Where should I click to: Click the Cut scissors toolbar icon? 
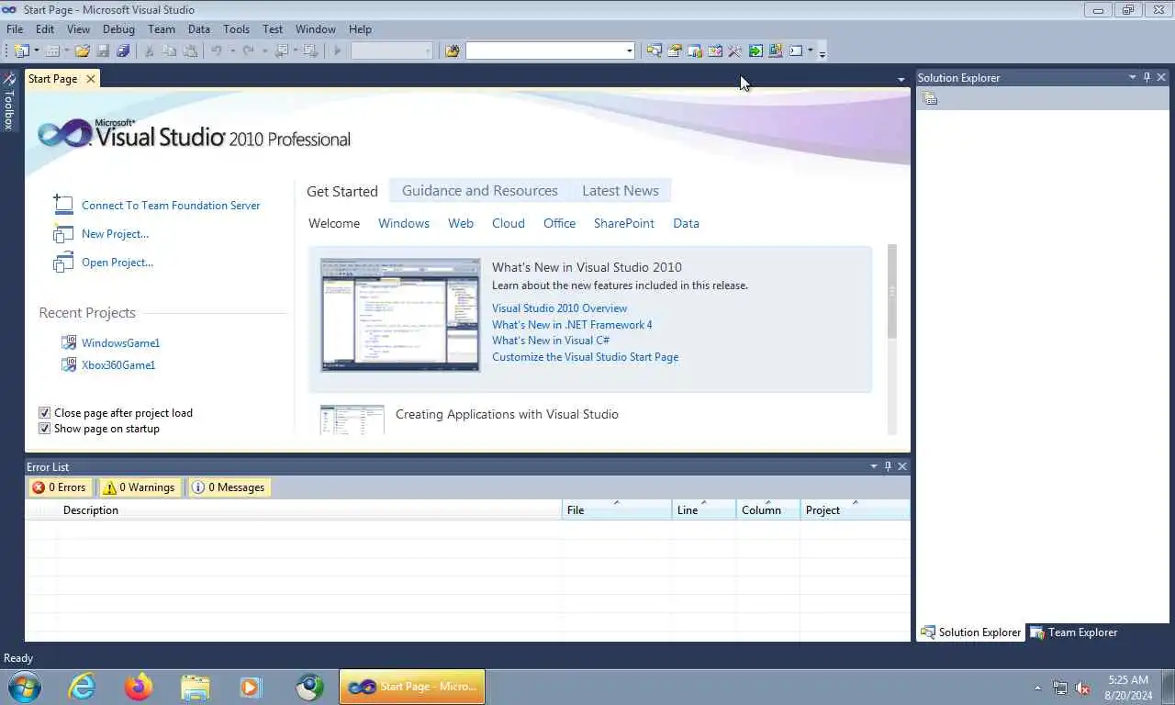click(149, 50)
